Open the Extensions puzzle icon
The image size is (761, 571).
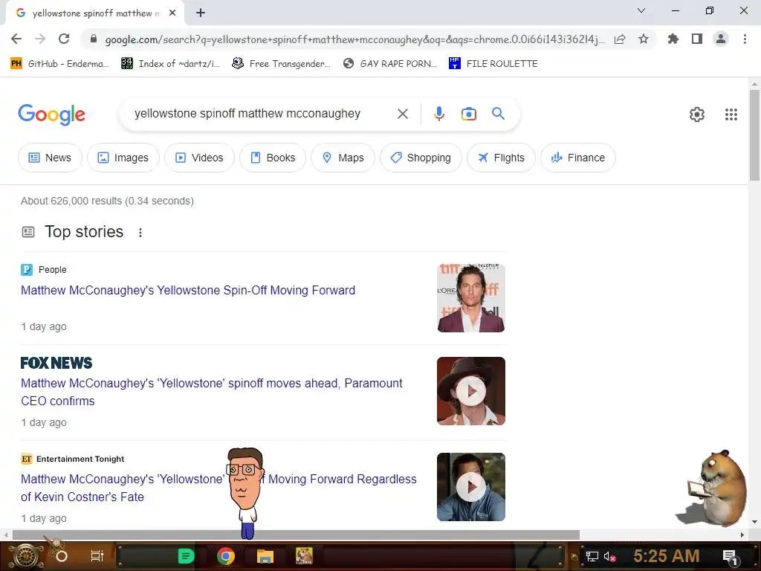pos(673,39)
